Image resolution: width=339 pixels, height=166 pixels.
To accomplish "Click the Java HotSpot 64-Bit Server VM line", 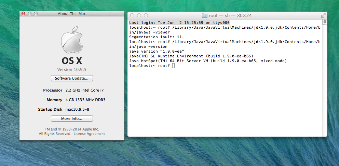I will click(x=207, y=61).
